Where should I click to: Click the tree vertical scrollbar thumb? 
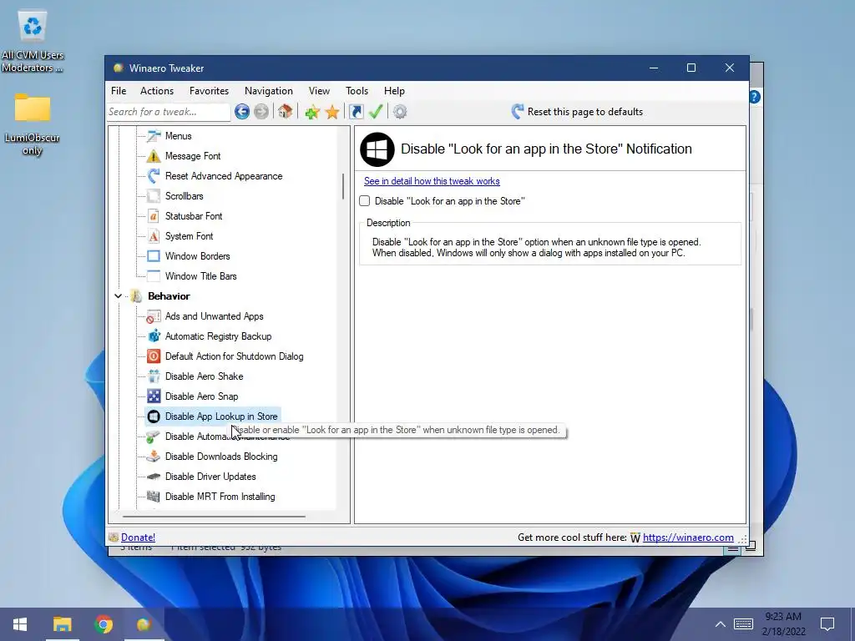[343, 186]
